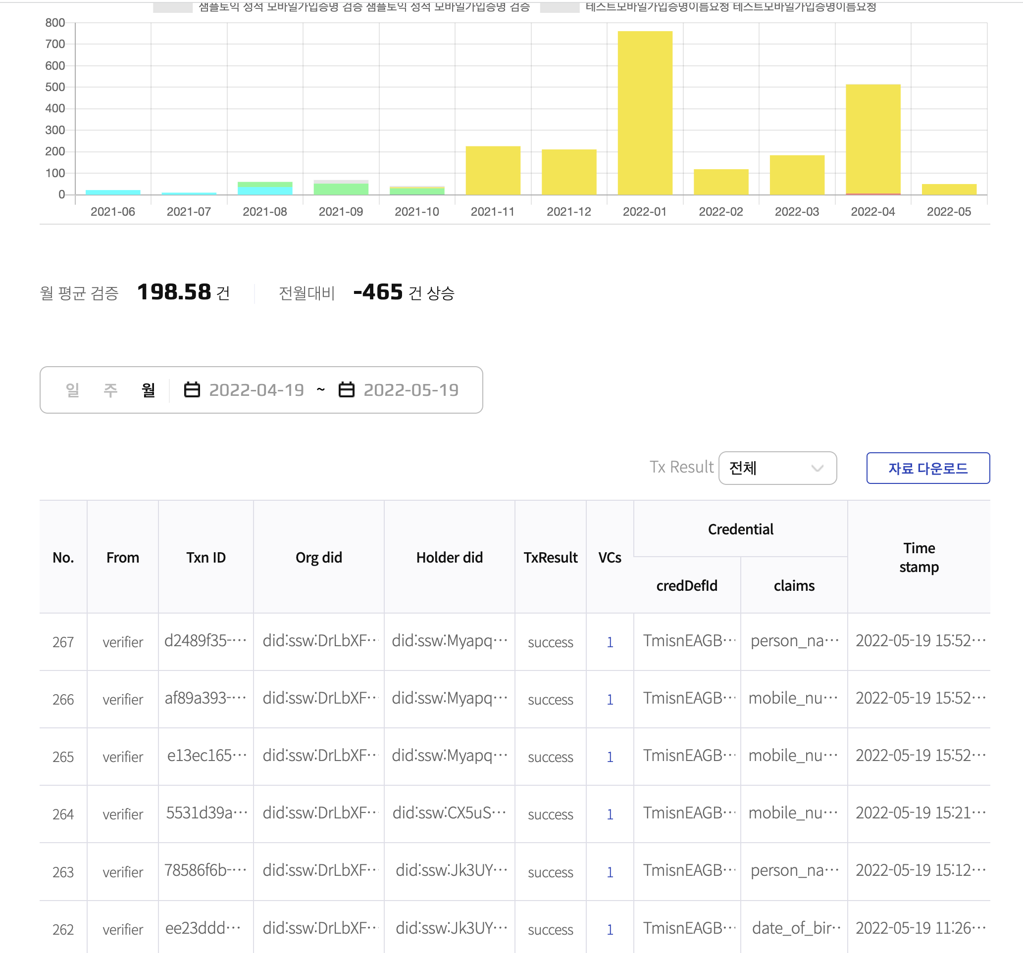
Task: Click the 자료 다운로드 download button
Action: [928, 468]
